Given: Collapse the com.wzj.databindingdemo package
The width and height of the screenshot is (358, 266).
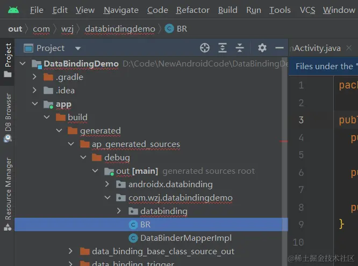Looking at the screenshot, I should coord(108,197).
